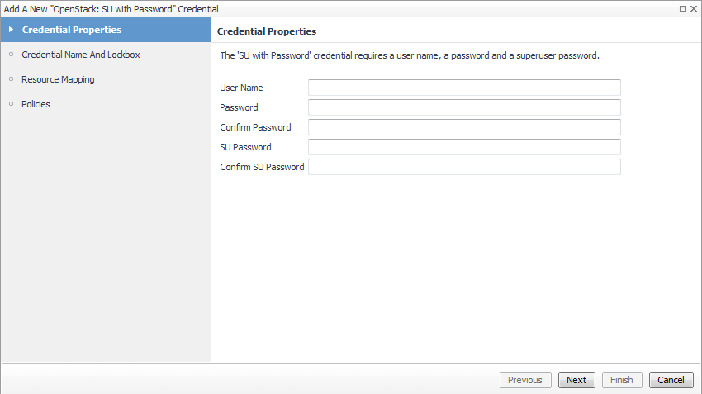Click the Finish button
702x394 pixels.
(x=621, y=380)
